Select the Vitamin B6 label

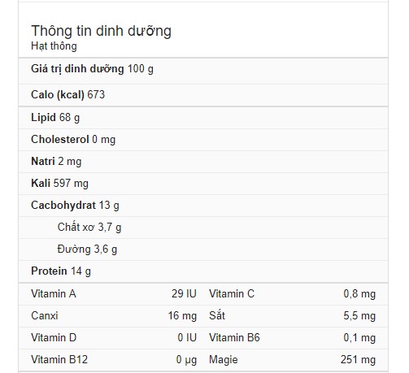pyautogui.click(x=234, y=338)
